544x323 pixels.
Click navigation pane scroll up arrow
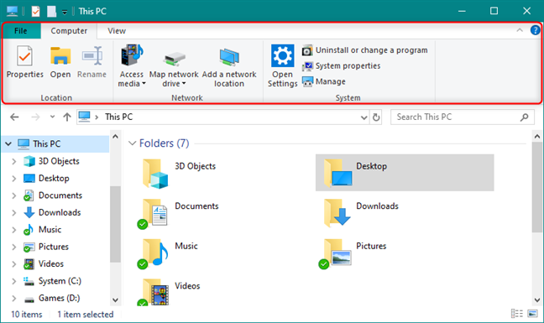pos(115,137)
